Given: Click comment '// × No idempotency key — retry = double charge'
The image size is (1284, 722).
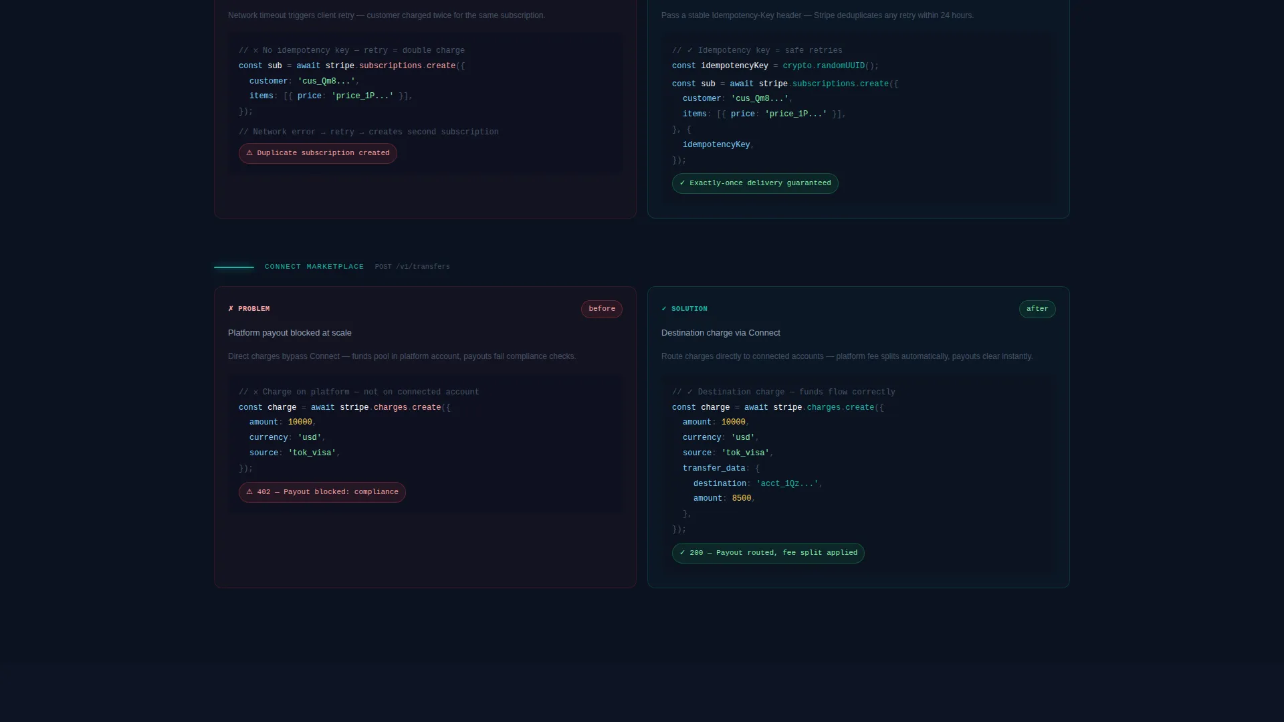Looking at the screenshot, I should (352, 51).
